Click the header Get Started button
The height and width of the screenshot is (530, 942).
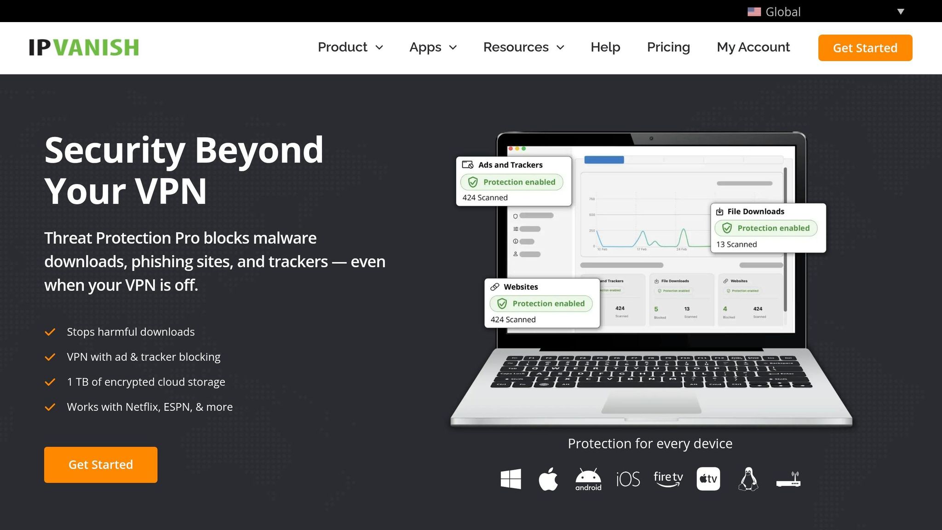[865, 48]
